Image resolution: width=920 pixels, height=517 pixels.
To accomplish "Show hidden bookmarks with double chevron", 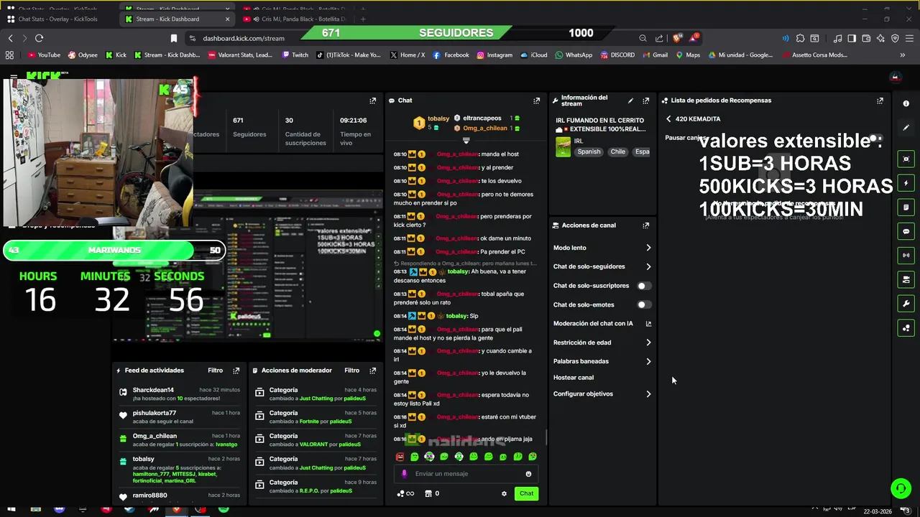I will 902,55.
